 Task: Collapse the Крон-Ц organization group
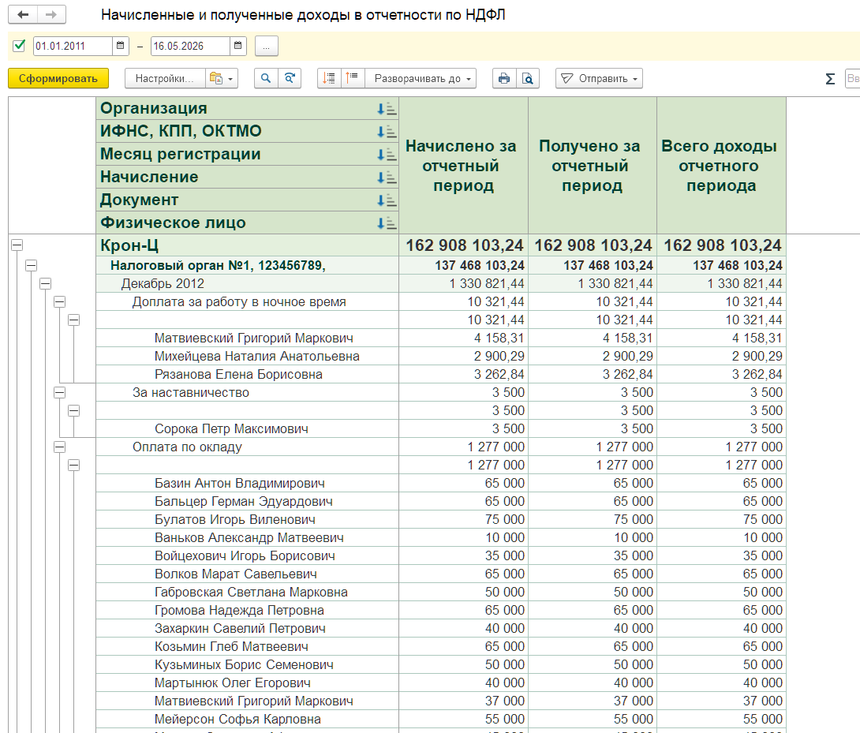[x=17, y=245]
